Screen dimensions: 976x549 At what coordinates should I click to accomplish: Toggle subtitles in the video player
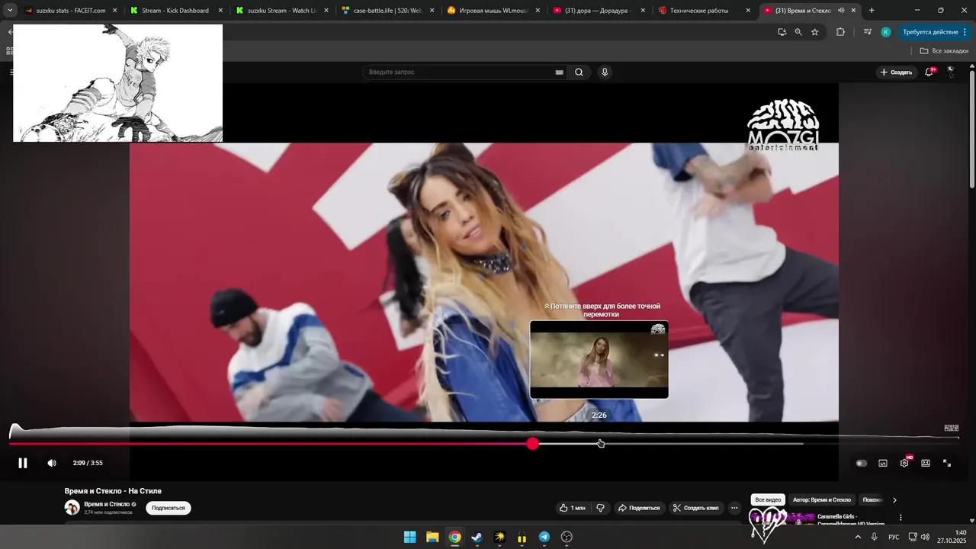[x=883, y=463]
